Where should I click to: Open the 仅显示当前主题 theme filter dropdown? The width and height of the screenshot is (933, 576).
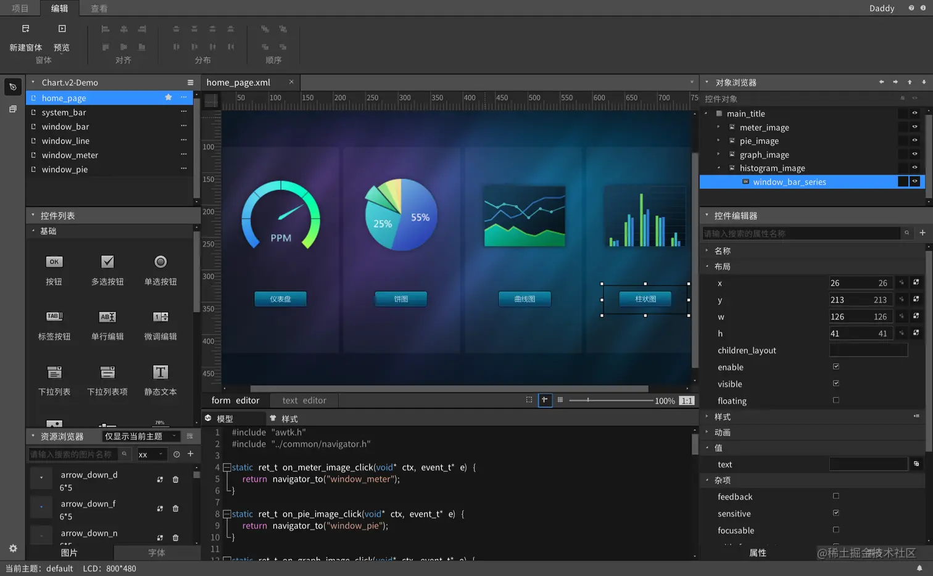pos(141,436)
